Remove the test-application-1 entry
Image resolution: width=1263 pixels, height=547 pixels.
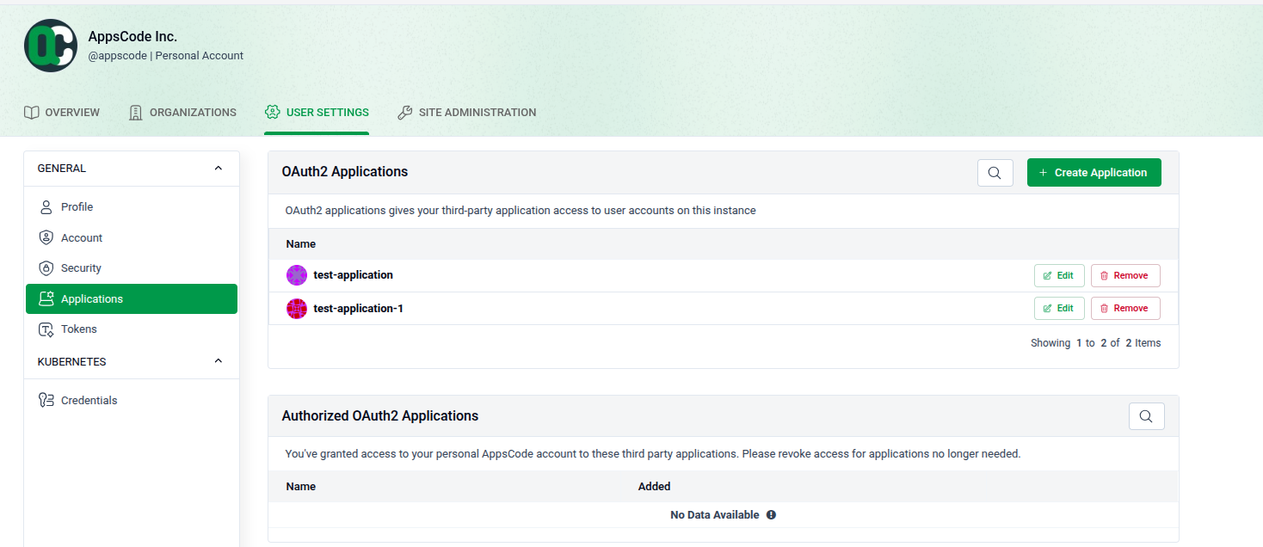(x=1125, y=308)
